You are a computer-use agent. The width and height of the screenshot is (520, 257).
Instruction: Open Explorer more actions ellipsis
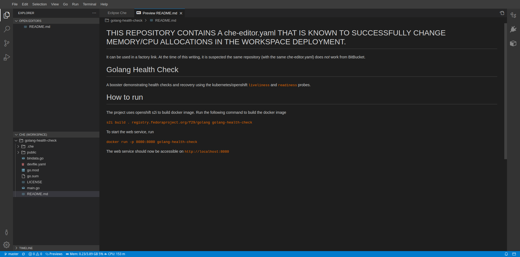click(94, 13)
